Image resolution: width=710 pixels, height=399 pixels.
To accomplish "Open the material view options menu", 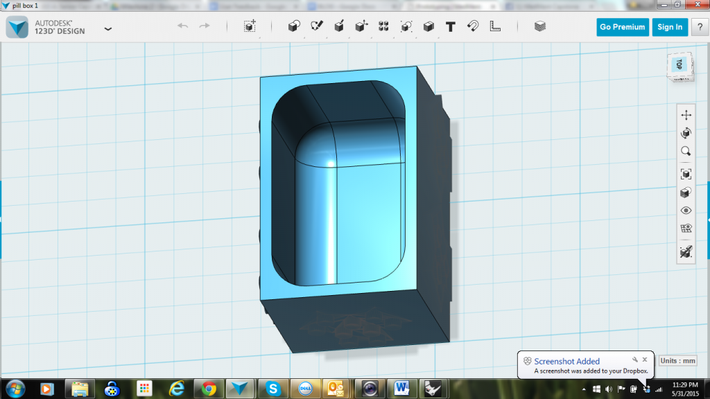I will click(x=686, y=193).
